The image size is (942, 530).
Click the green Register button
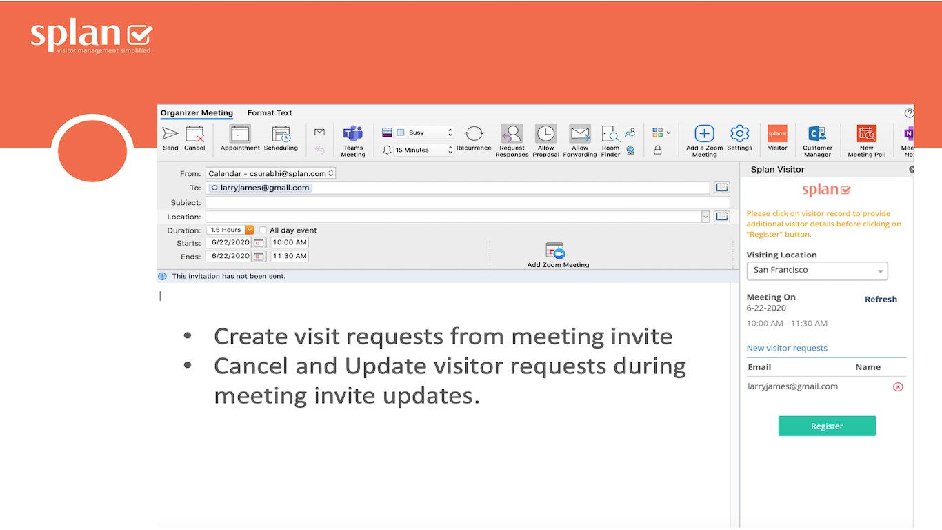(827, 426)
